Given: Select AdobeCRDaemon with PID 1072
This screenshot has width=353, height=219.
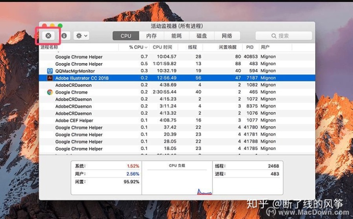Looking at the screenshot, I should tap(177, 99).
